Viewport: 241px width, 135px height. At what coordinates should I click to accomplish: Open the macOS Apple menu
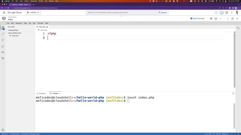pos(2,1)
